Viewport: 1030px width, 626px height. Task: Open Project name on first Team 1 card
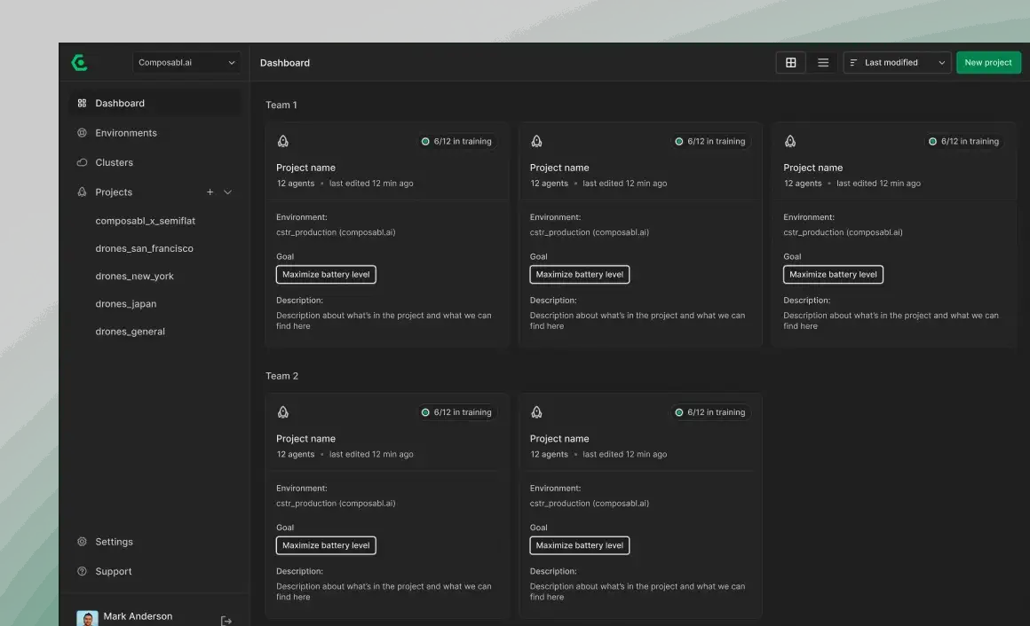point(305,168)
